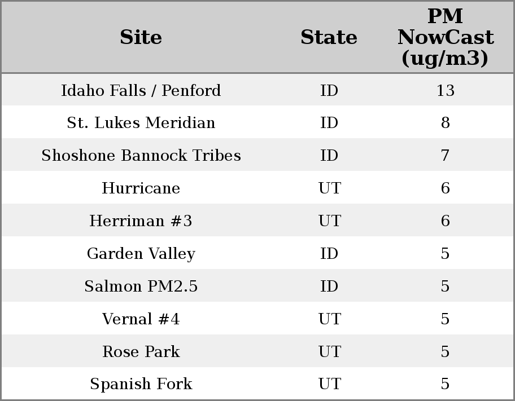Select the PM NowCast column header
Screen dimensions: 515x401
(x=445, y=38)
